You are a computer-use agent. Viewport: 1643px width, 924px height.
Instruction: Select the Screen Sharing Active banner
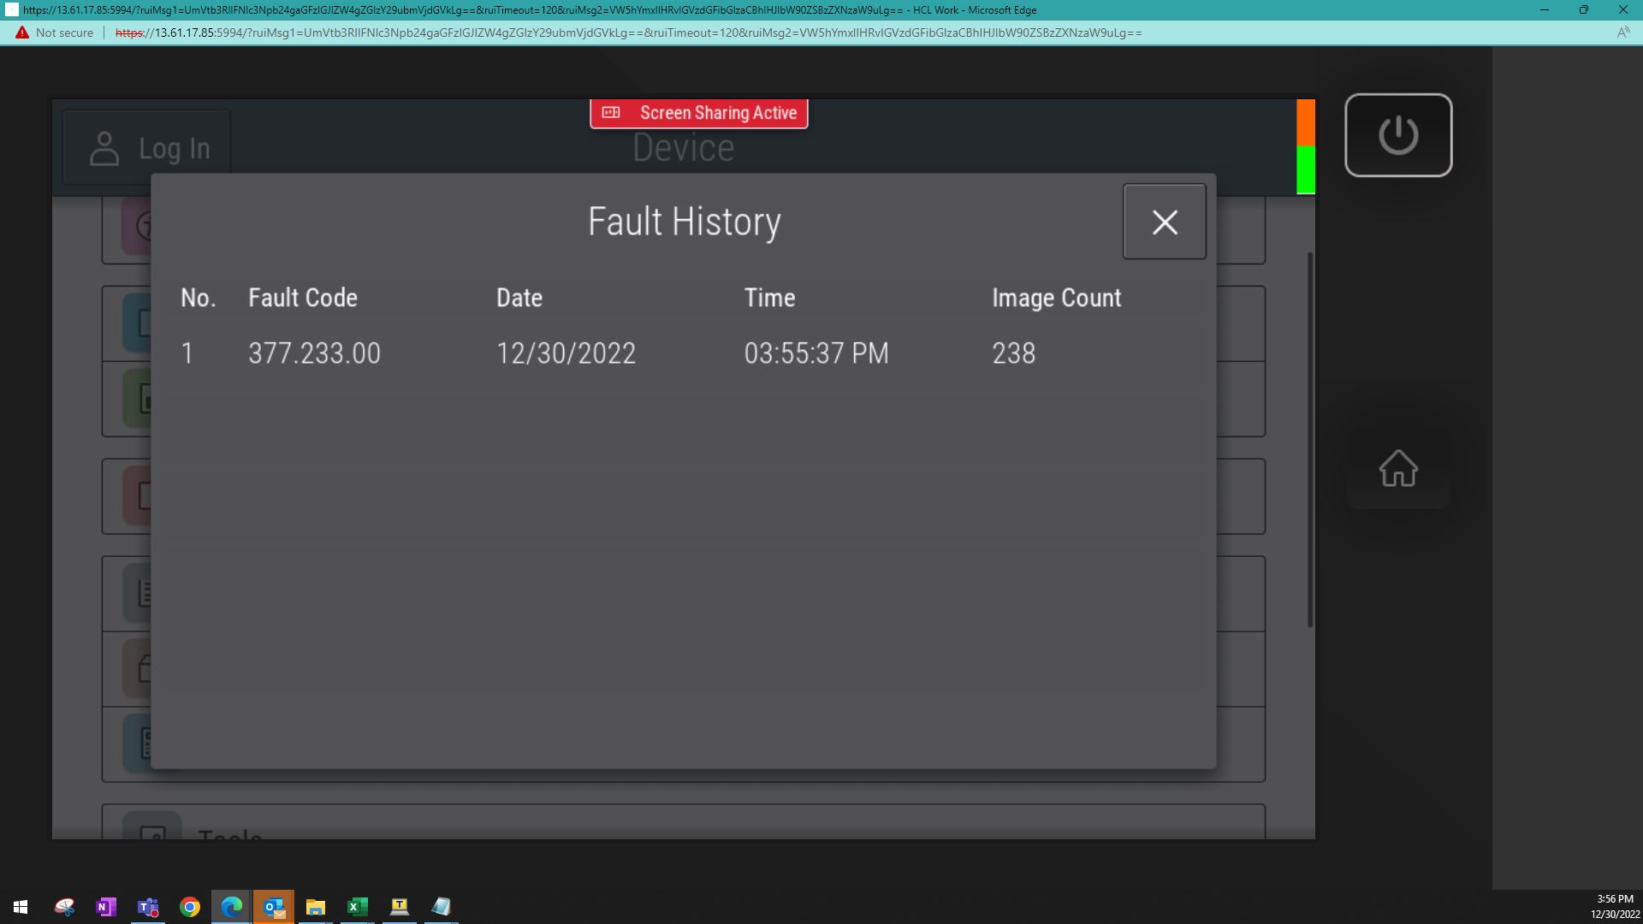(x=699, y=113)
